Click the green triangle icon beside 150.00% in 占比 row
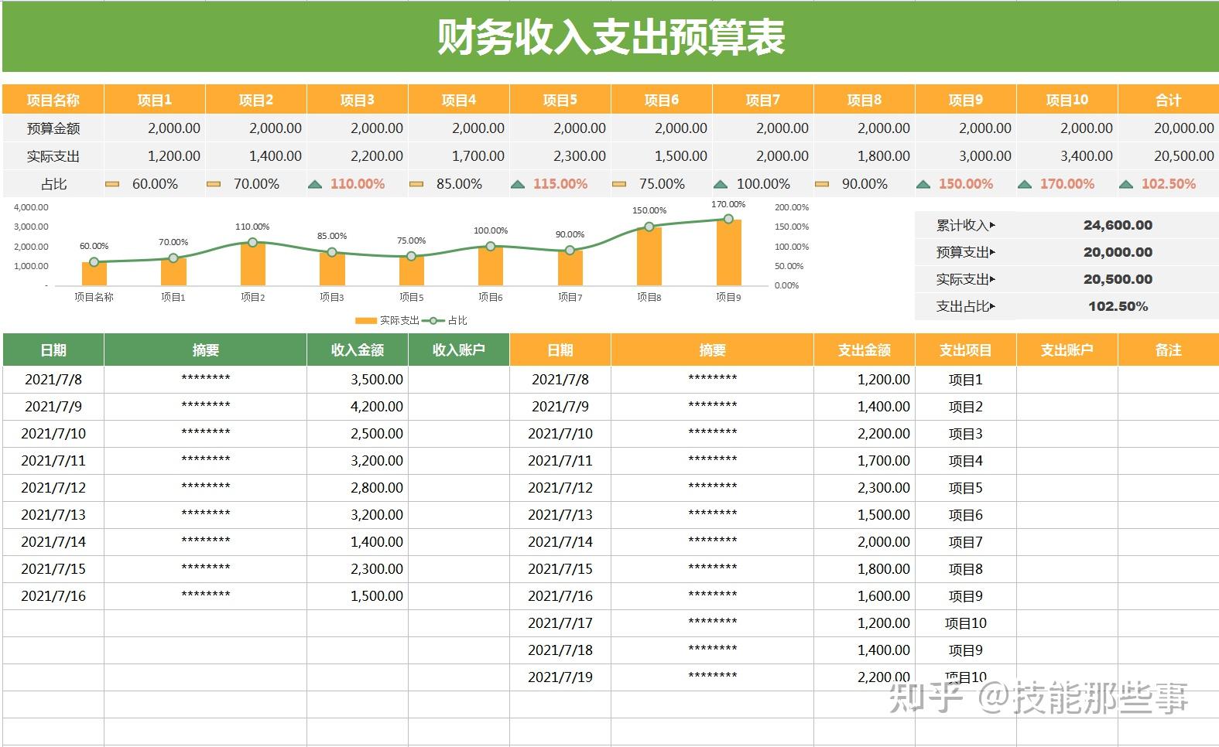1219x747 pixels. point(923,184)
